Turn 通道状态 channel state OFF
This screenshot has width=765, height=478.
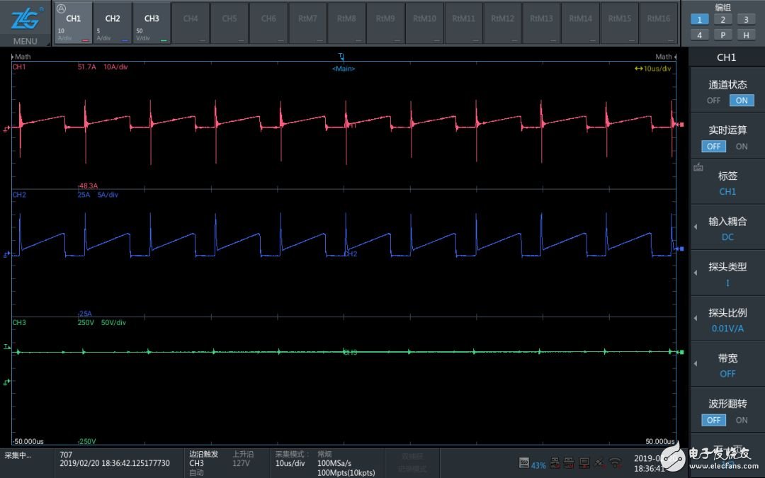pos(713,101)
